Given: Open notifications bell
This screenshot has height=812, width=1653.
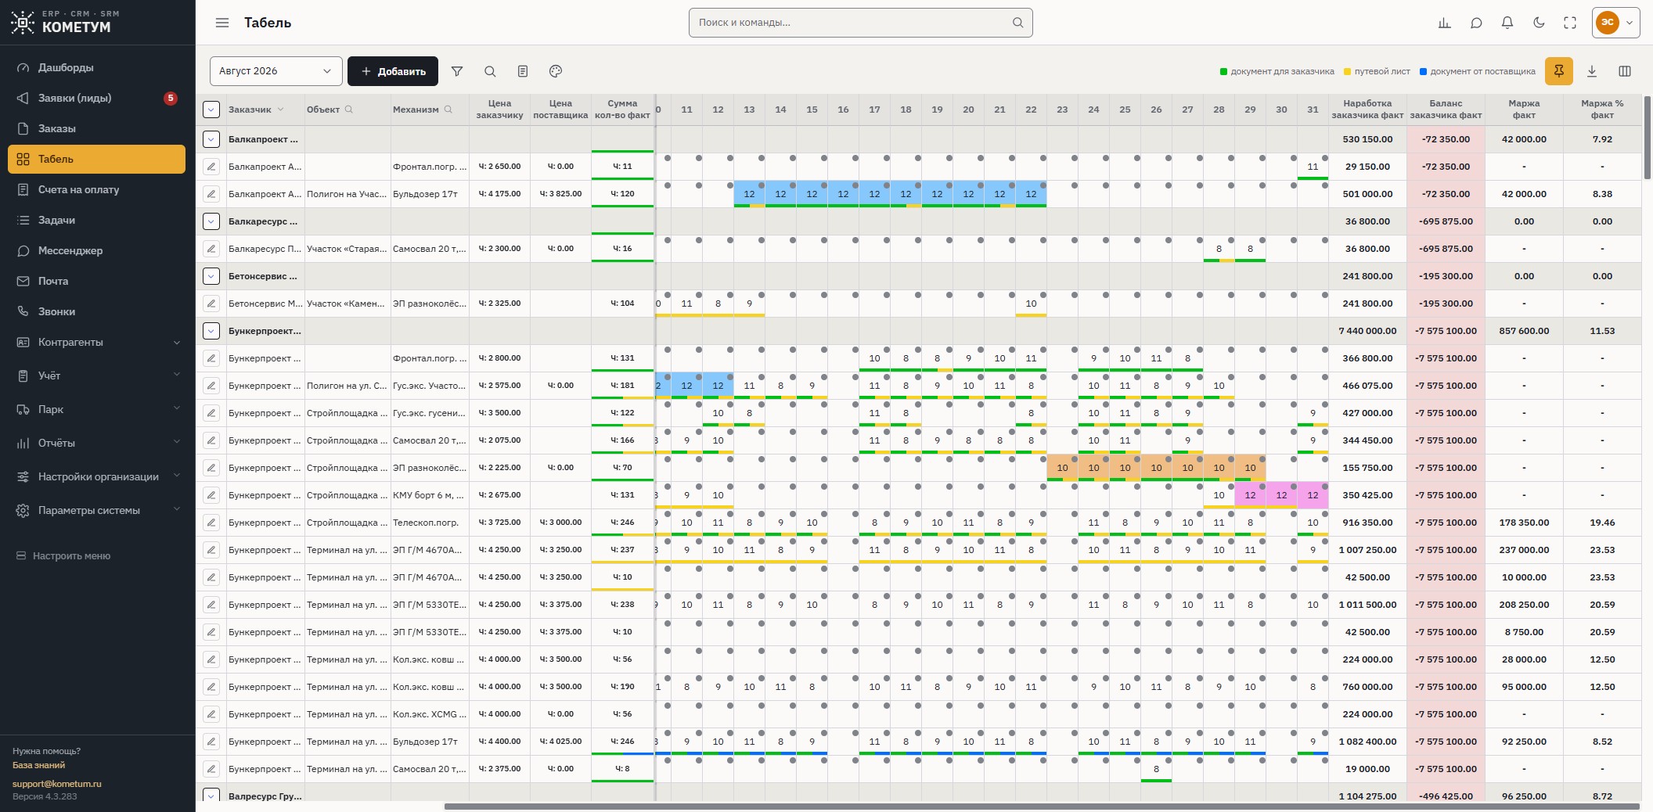Looking at the screenshot, I should click(1507, 23).
